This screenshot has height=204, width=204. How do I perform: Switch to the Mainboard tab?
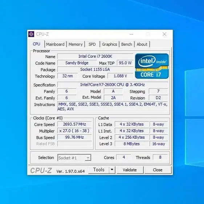point(55,44)
